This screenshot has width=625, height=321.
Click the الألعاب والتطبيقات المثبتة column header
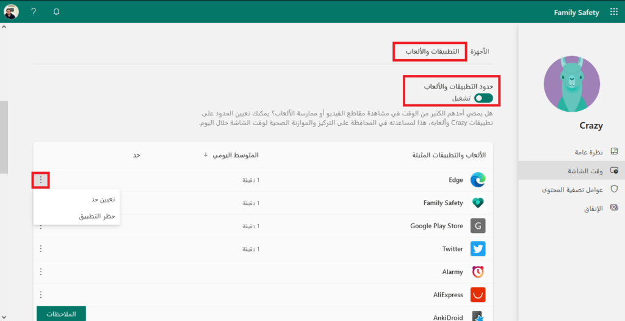click(449, 155)
